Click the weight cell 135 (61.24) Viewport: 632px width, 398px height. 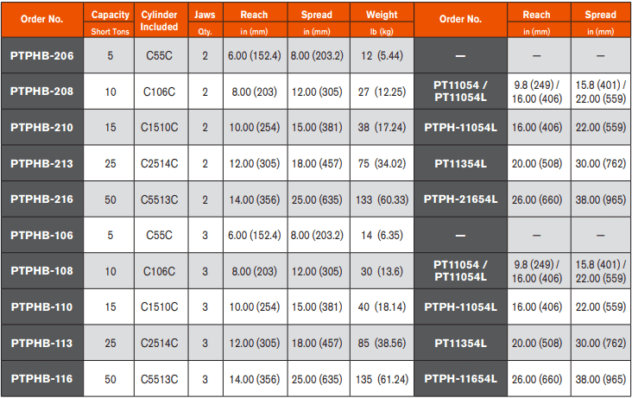(x=382, y=378)
